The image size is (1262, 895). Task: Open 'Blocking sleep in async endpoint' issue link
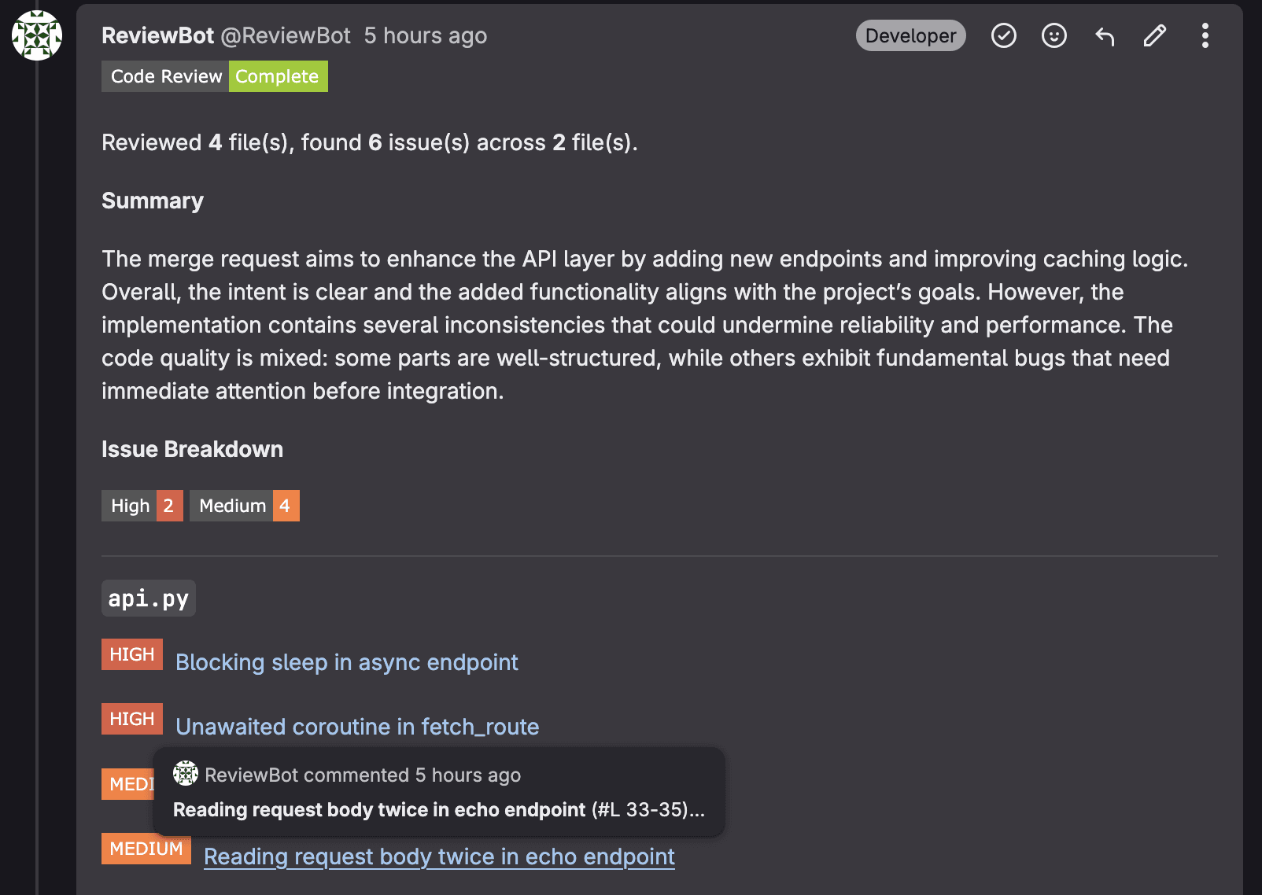pyautogui.click(x=347, y=662)
